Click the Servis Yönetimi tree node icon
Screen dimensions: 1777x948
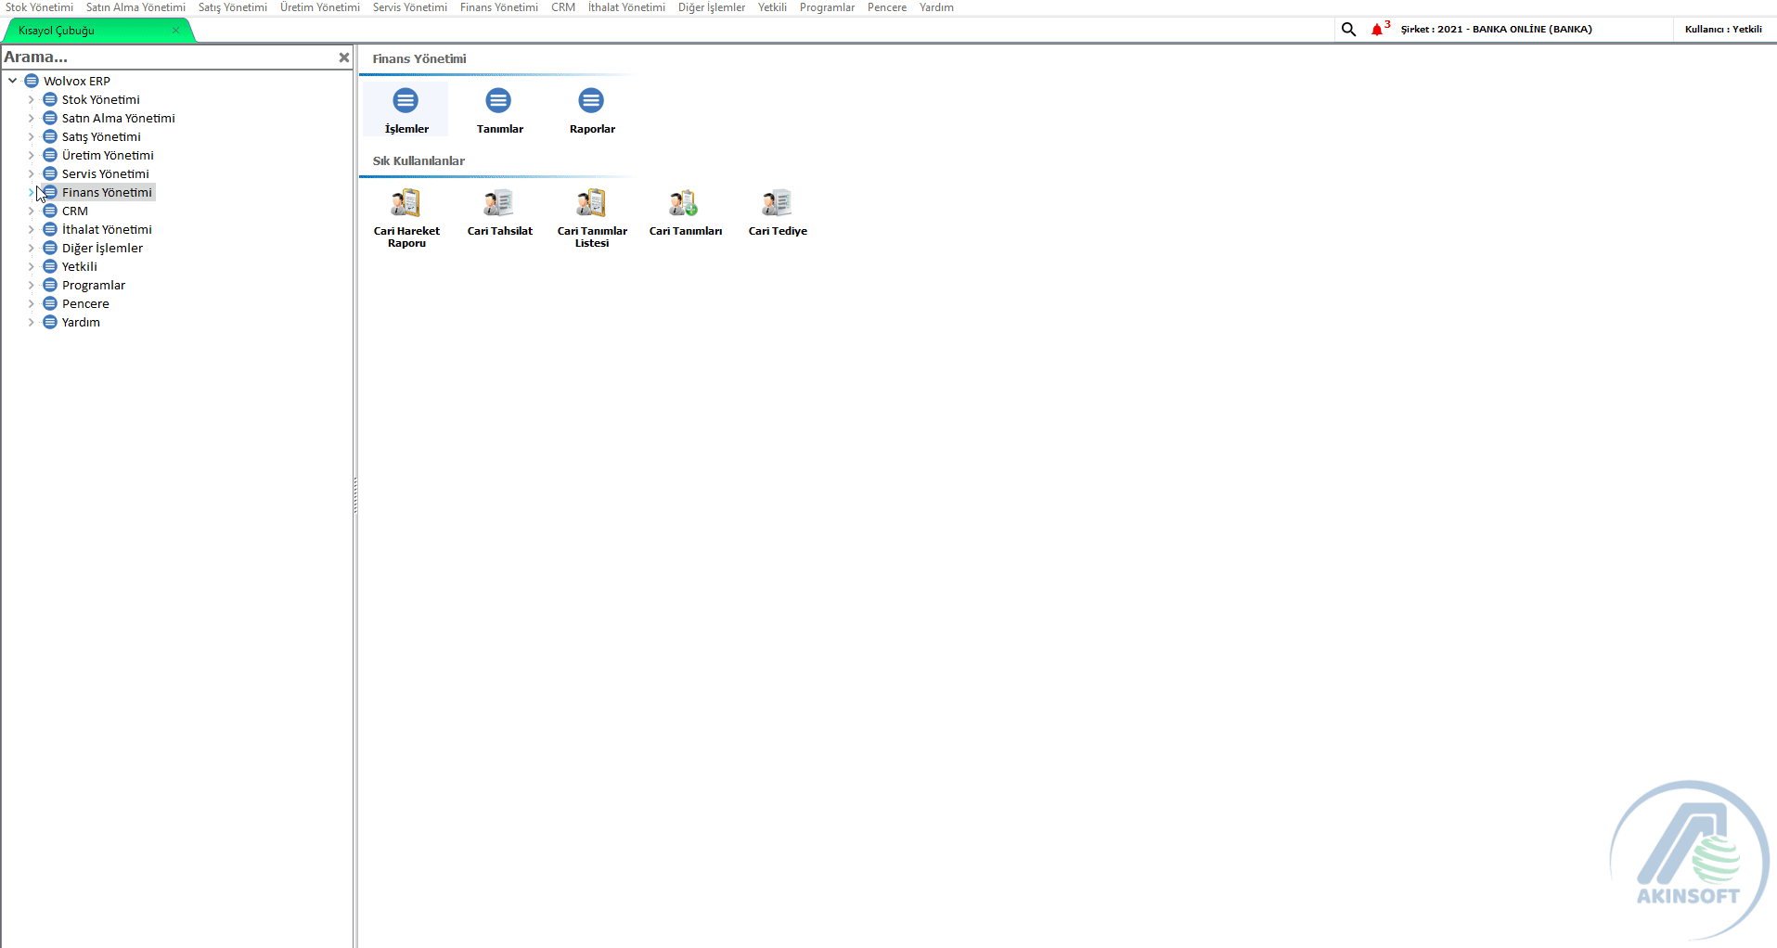pyautogui.click(x=50, y=173)
